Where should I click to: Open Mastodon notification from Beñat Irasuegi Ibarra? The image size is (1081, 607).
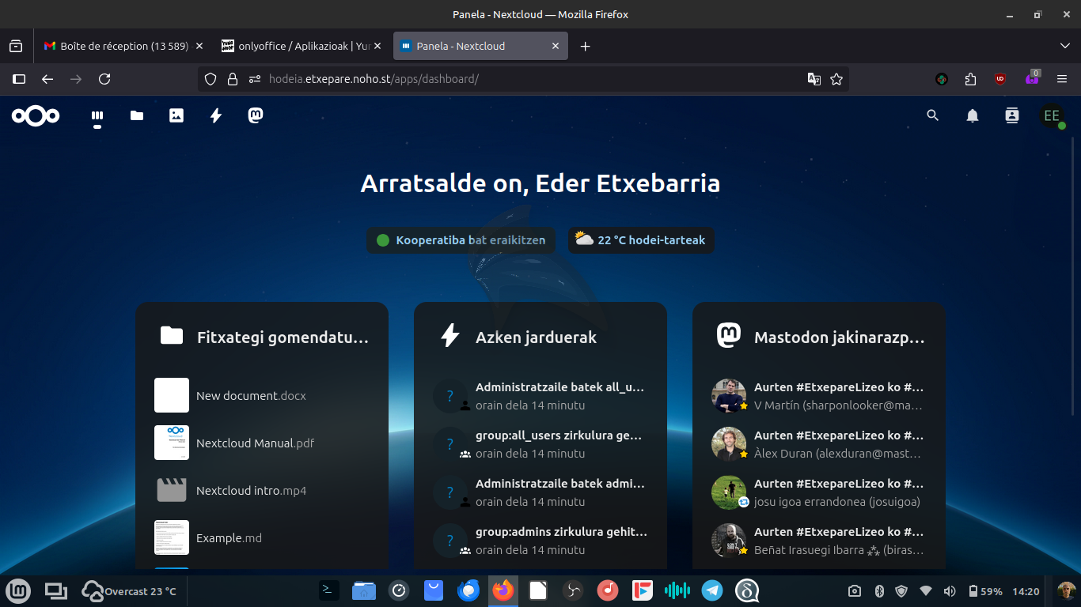[x=819, y=541]
